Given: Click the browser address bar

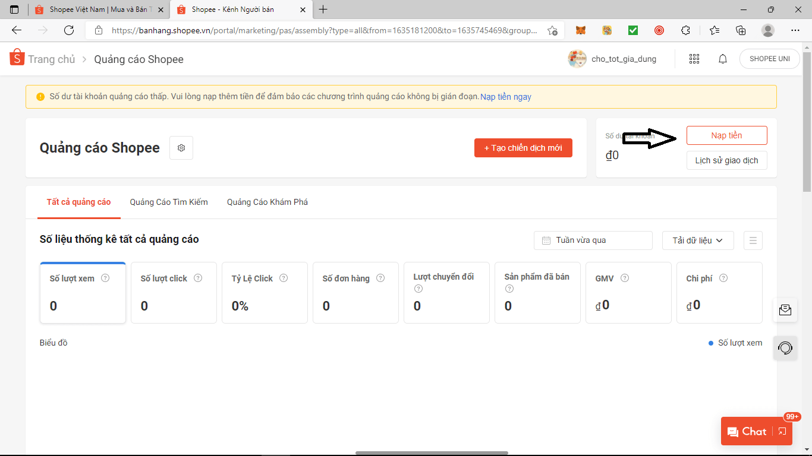Looking at the screenshot, I should point(324,30).
